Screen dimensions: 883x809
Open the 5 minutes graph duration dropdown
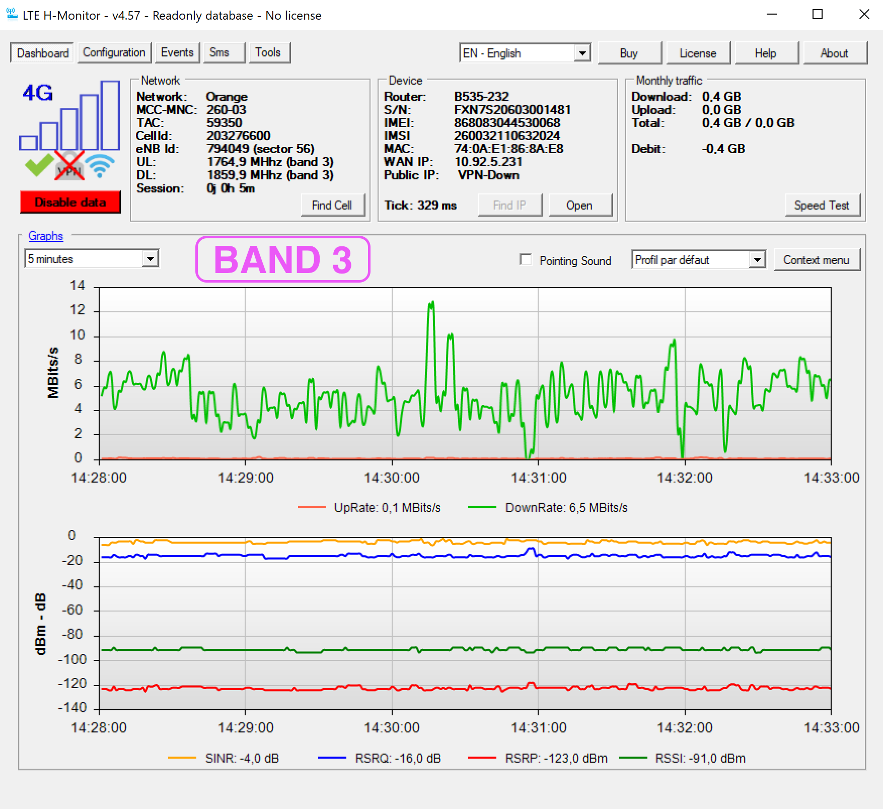pyautogui.click(x=92, y=259)
